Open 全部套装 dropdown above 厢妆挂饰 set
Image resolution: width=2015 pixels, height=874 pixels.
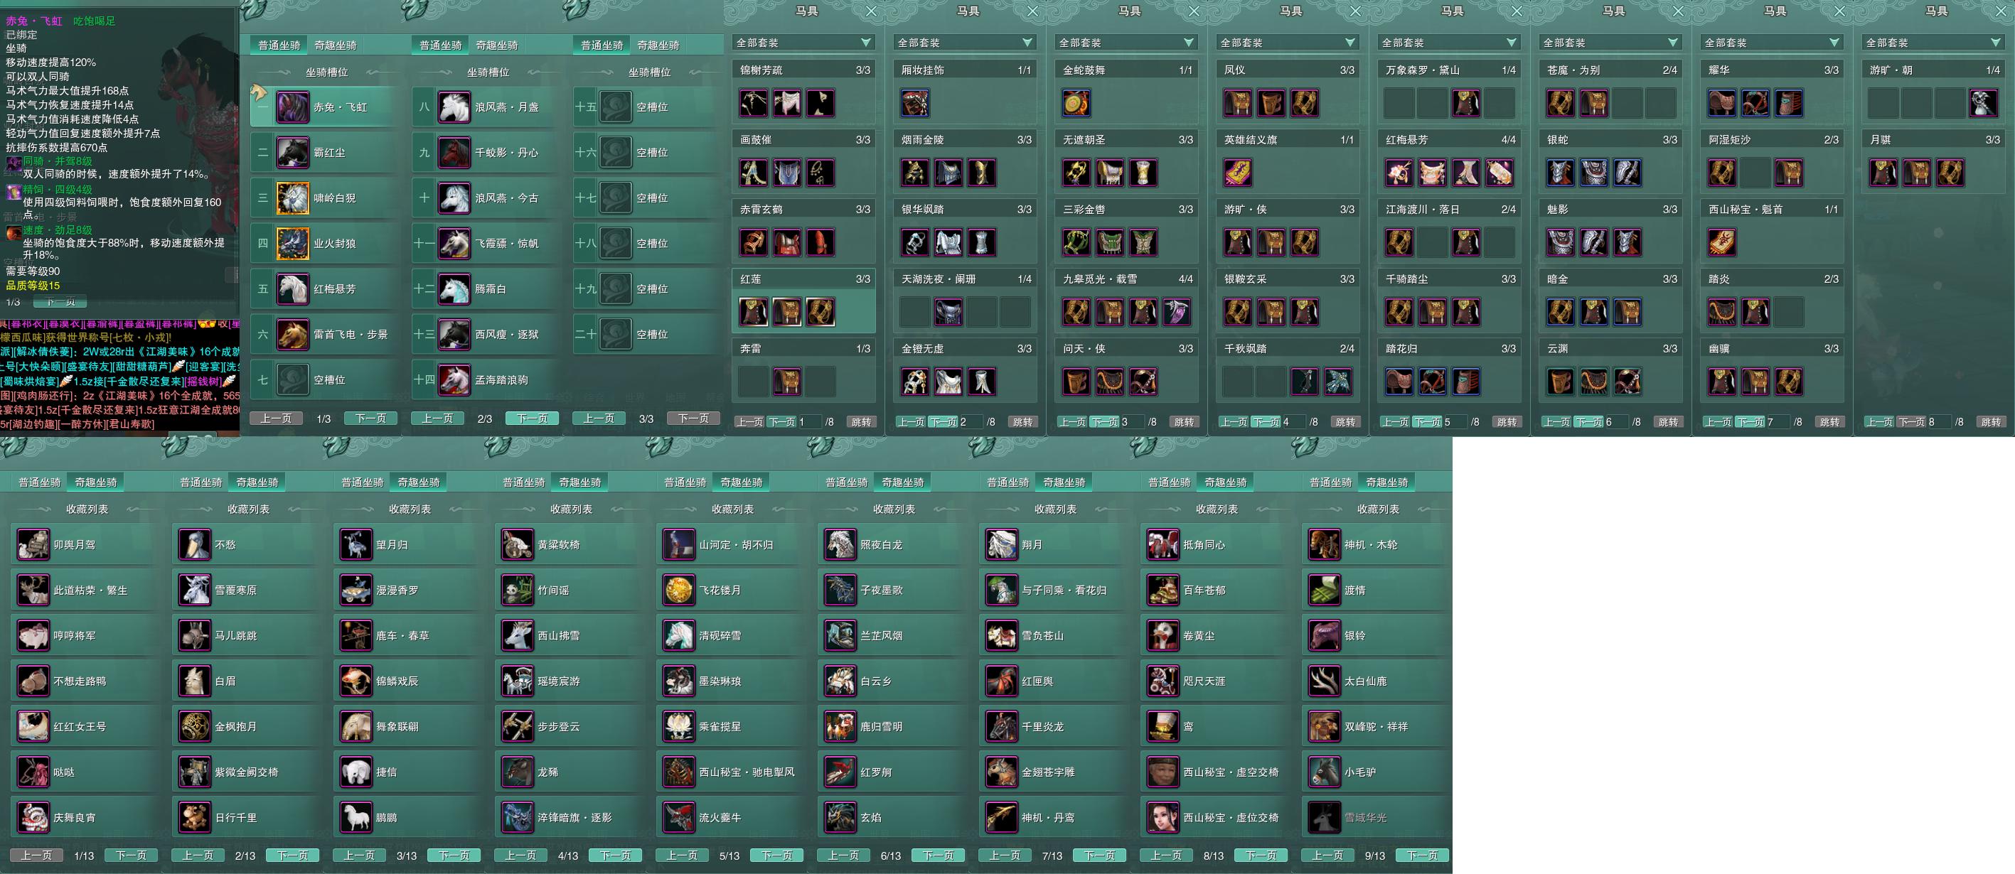[966, 42]
